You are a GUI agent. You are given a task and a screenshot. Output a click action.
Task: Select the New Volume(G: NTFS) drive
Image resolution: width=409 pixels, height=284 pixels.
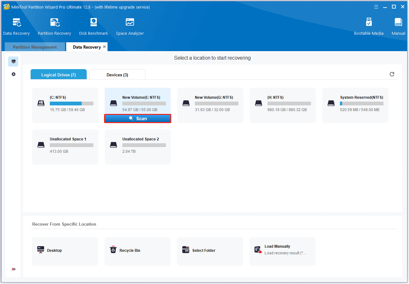pyautogui.click(x=210, y=105)
